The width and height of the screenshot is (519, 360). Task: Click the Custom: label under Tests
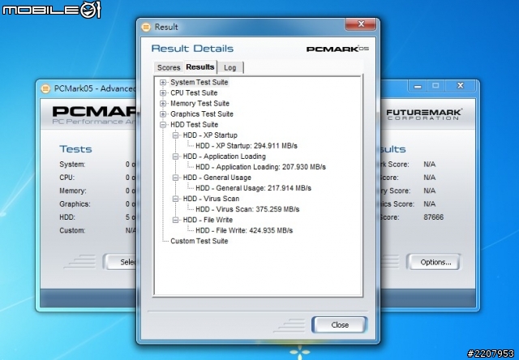[72, 230]
